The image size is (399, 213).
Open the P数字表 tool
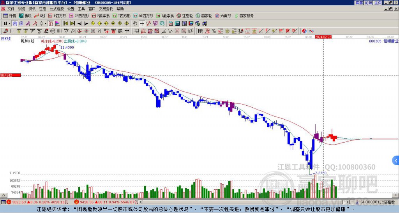coord(101,16)
